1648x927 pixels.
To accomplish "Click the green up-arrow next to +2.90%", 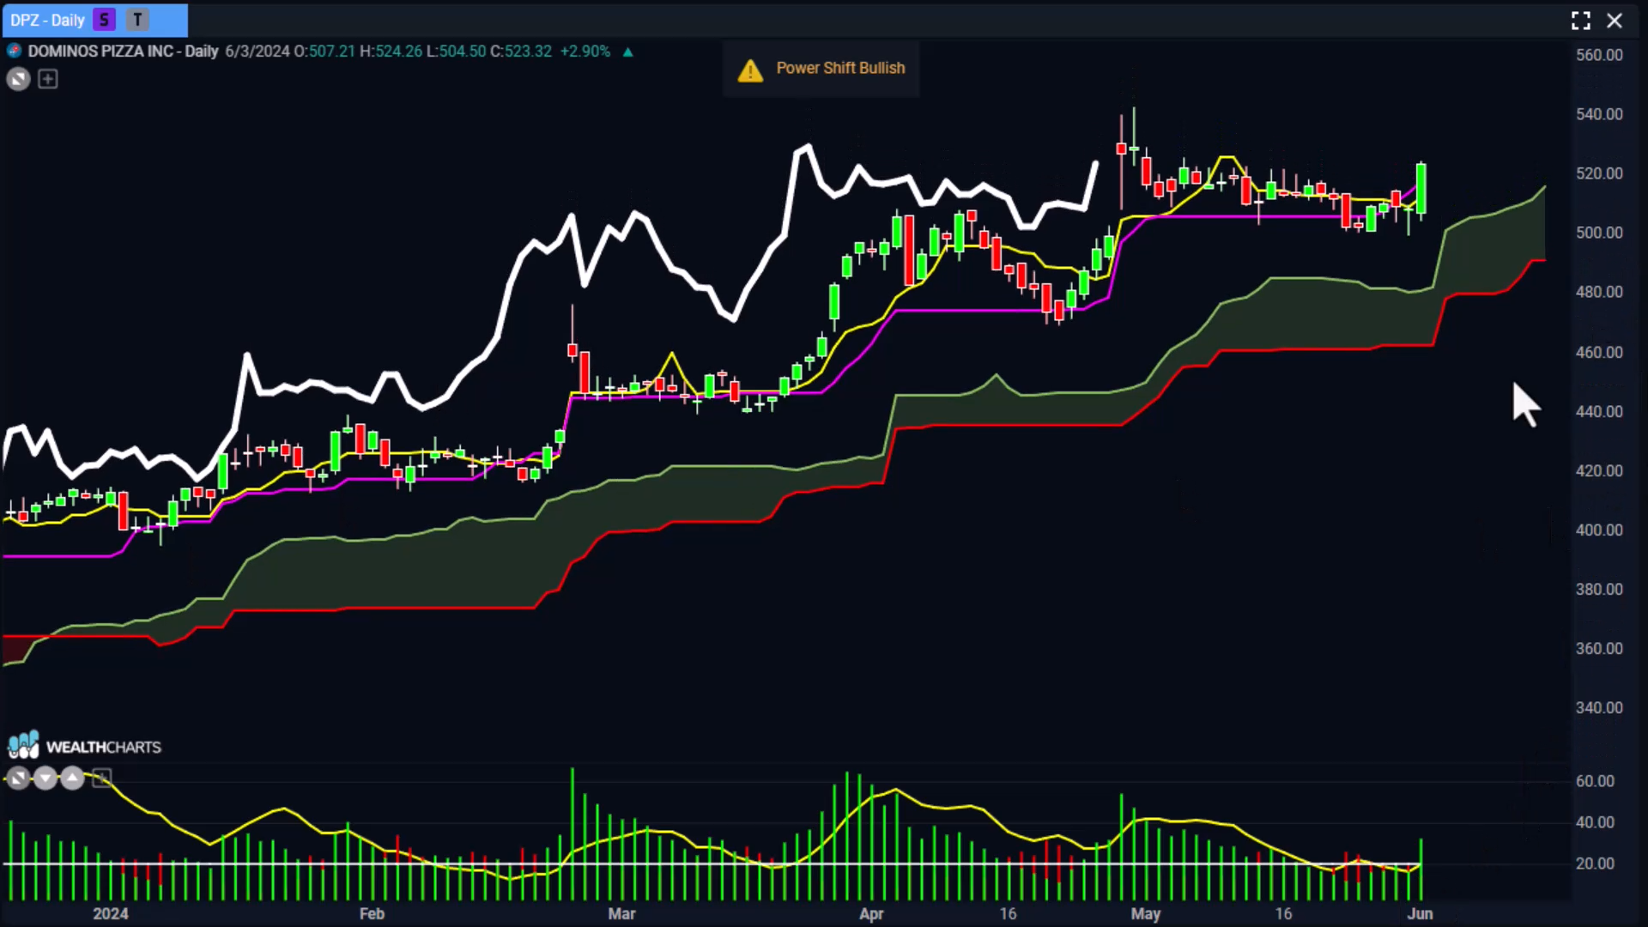I will pyautogui.click(x=627, y=51).
